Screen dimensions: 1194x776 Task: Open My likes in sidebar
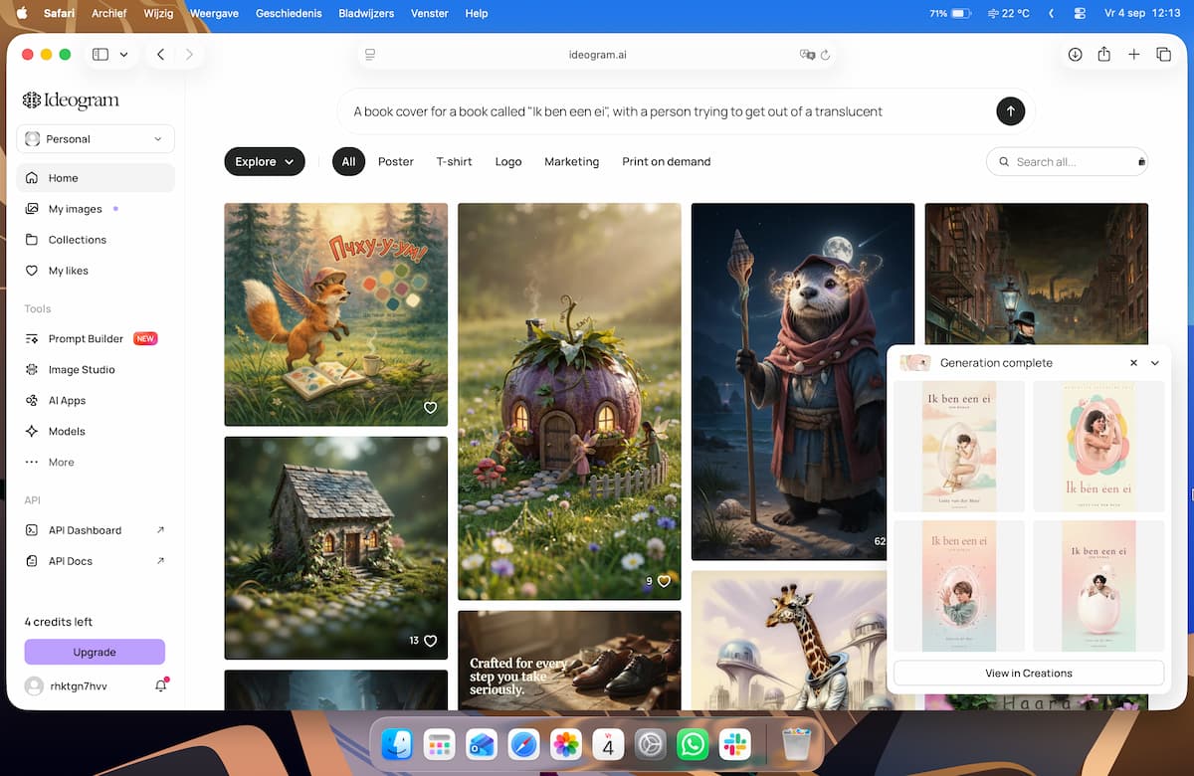(x=96, y=271)
